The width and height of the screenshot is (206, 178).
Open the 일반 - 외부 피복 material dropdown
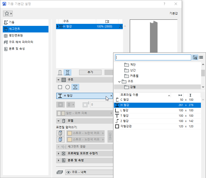point(85,113)
